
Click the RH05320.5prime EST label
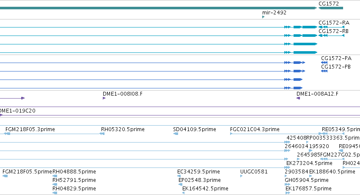[123, 129]
